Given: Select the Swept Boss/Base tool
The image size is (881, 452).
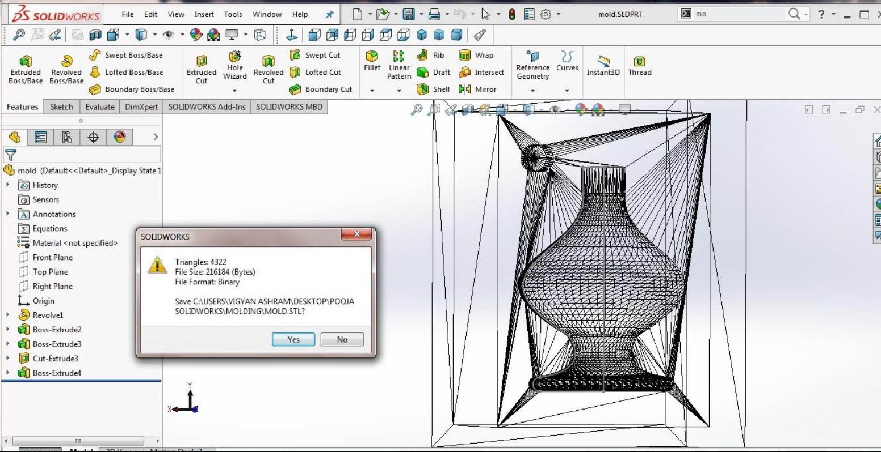Looking at the screenshot, I should click(126, 55).
